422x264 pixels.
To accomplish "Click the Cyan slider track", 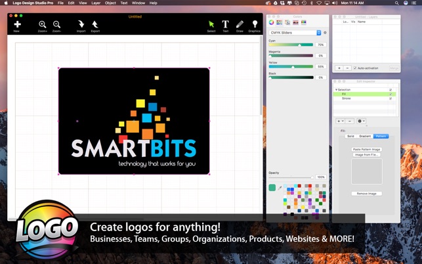I will point(291,45).
